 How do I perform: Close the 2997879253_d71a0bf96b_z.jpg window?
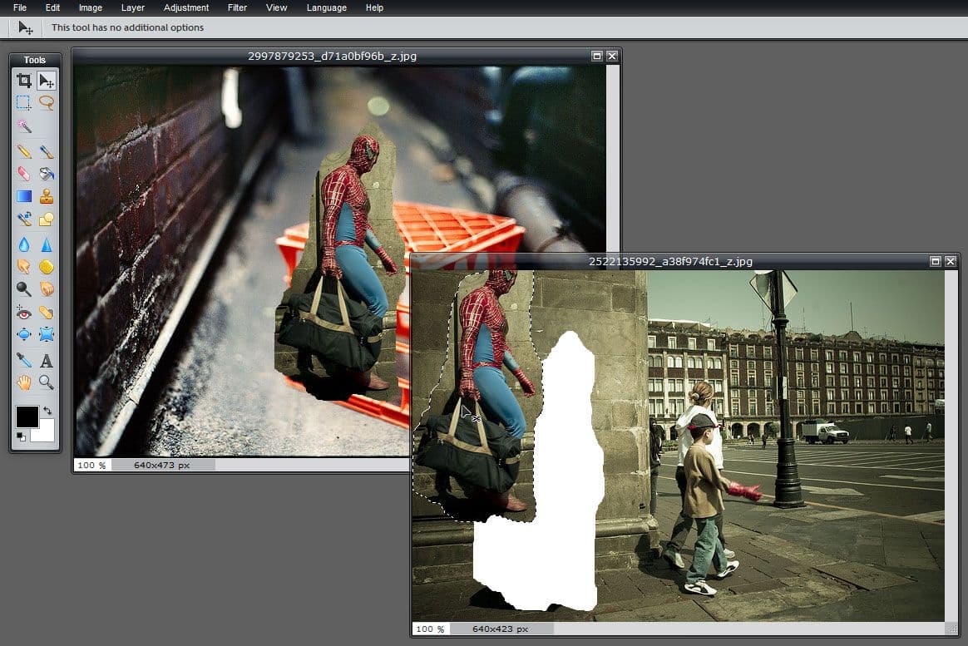point(612,56)
